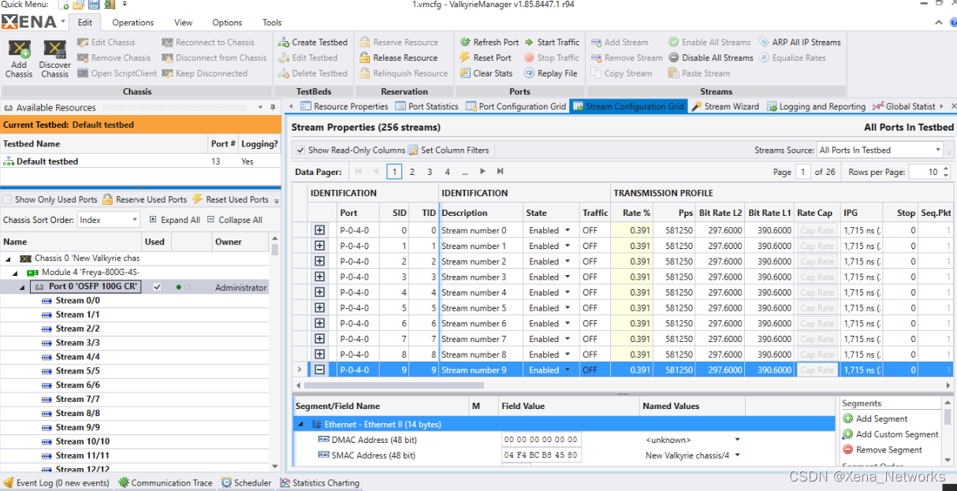
Task: Open State dropdown for Stream number 5
Action: tap(567, 307)
